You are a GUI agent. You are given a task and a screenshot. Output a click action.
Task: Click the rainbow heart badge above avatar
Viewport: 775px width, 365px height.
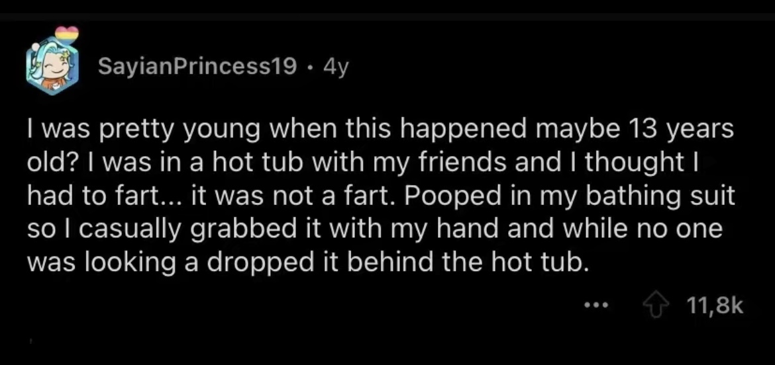coord(67,33)
